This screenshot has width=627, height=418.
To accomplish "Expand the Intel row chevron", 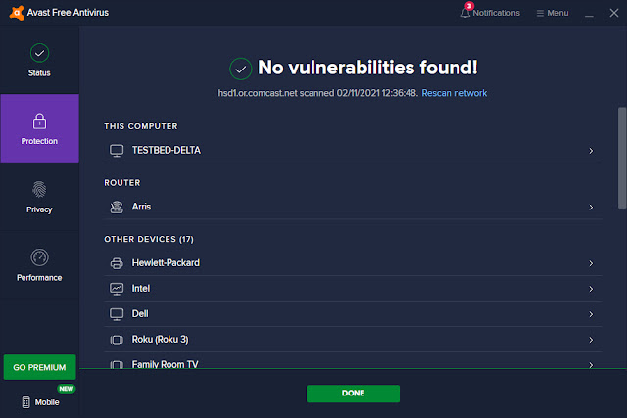I will 591,289.
